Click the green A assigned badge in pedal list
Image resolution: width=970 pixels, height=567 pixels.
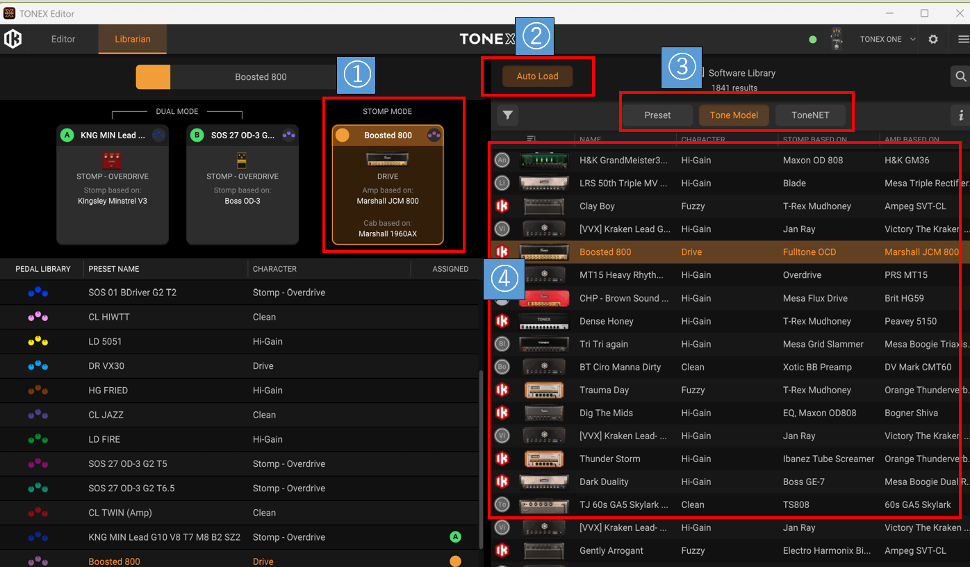pos(456,537)
